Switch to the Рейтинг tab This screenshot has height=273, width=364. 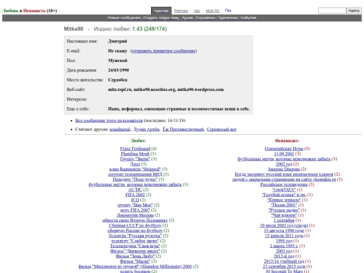coord(181,11)
